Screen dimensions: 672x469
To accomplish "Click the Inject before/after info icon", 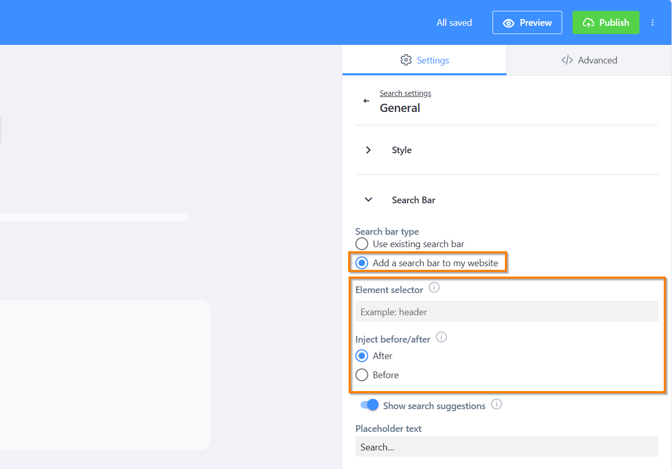I will point(441,337).
